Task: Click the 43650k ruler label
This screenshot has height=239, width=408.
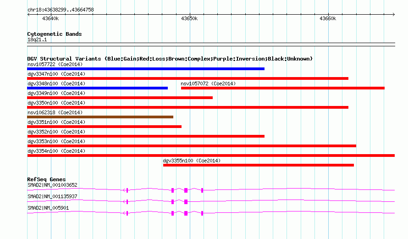Action: [189, 18]
